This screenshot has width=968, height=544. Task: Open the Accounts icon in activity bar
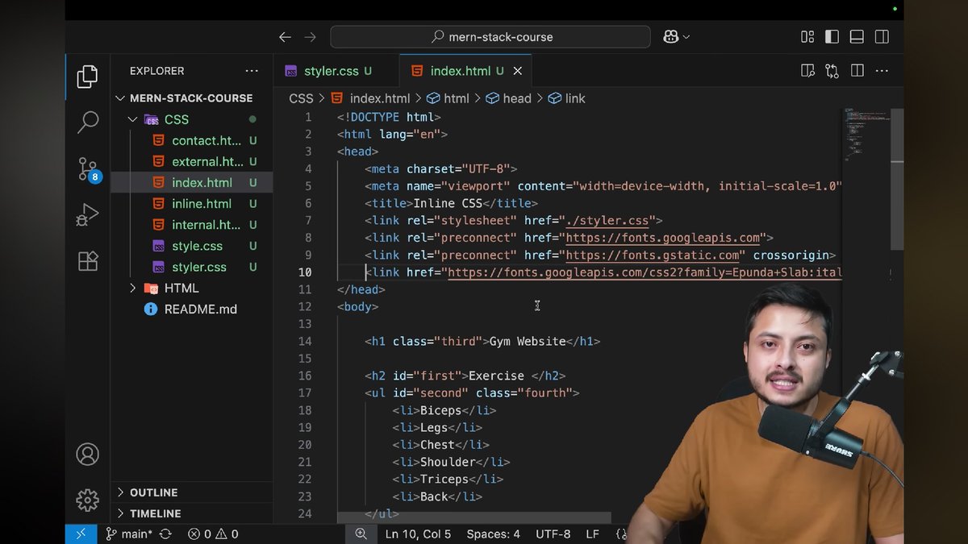coord(87,454)
